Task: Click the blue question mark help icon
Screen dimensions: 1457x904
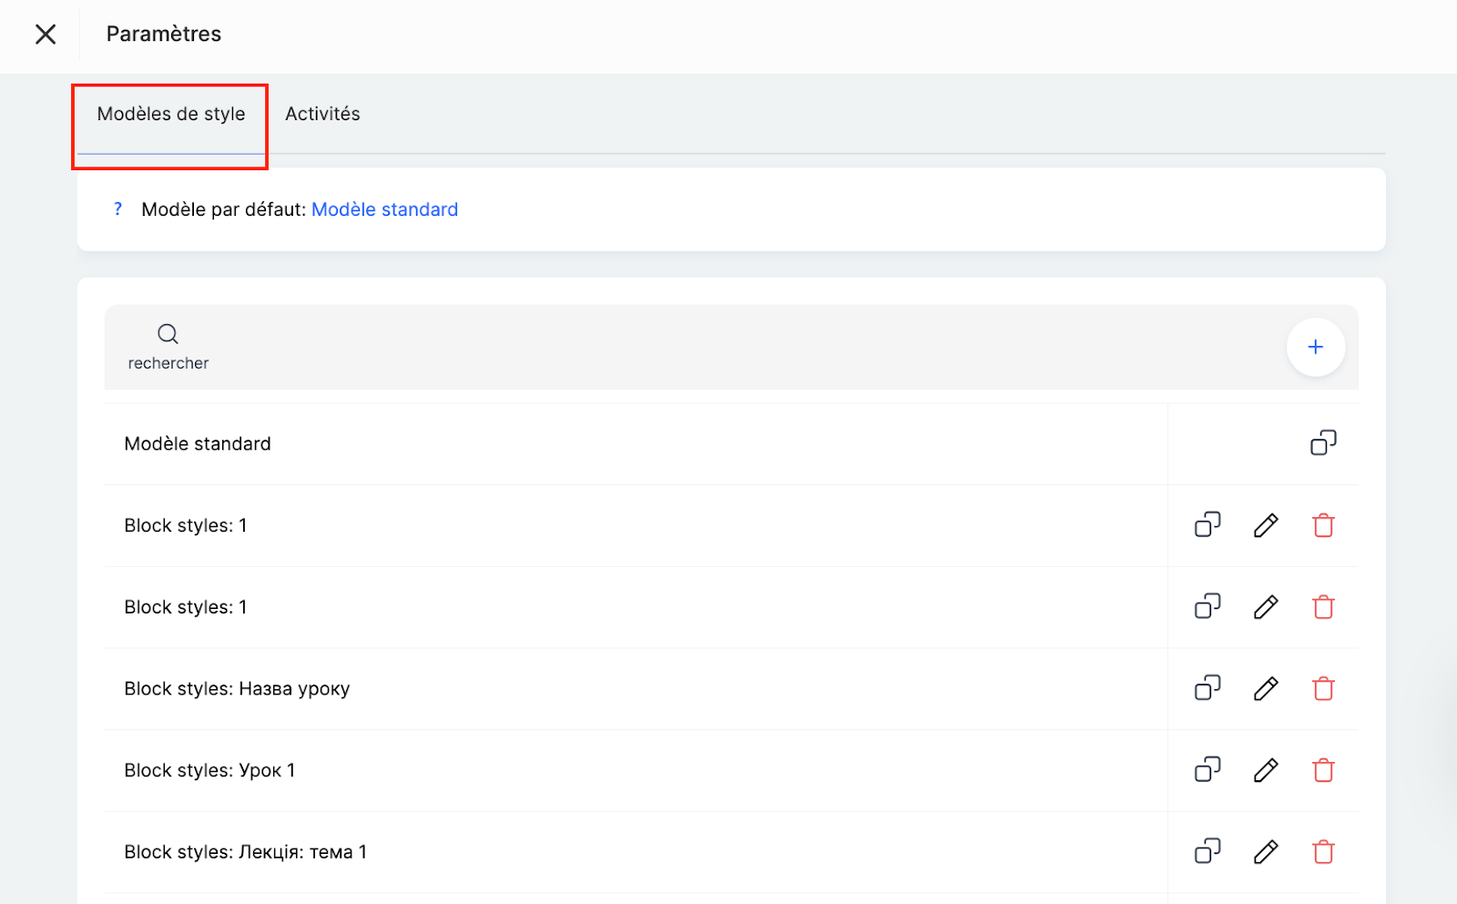Action: [117, 209]
